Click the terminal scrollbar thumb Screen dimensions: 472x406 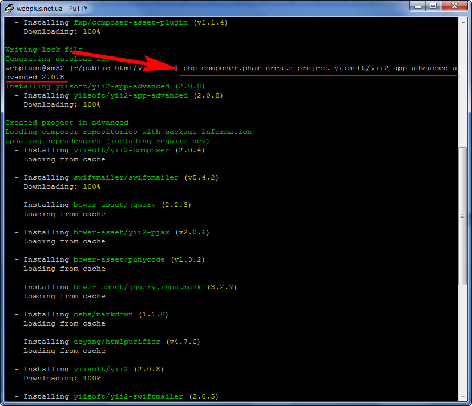coord(463,216)
